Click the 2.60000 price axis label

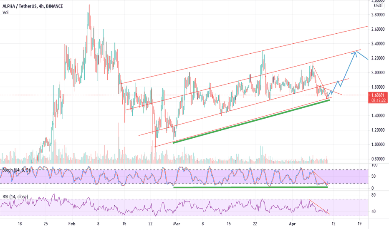click(x=378, y=29)
